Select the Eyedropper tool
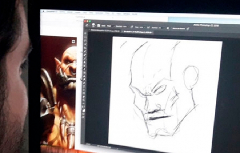240x153 pixels. click(85, 52)
